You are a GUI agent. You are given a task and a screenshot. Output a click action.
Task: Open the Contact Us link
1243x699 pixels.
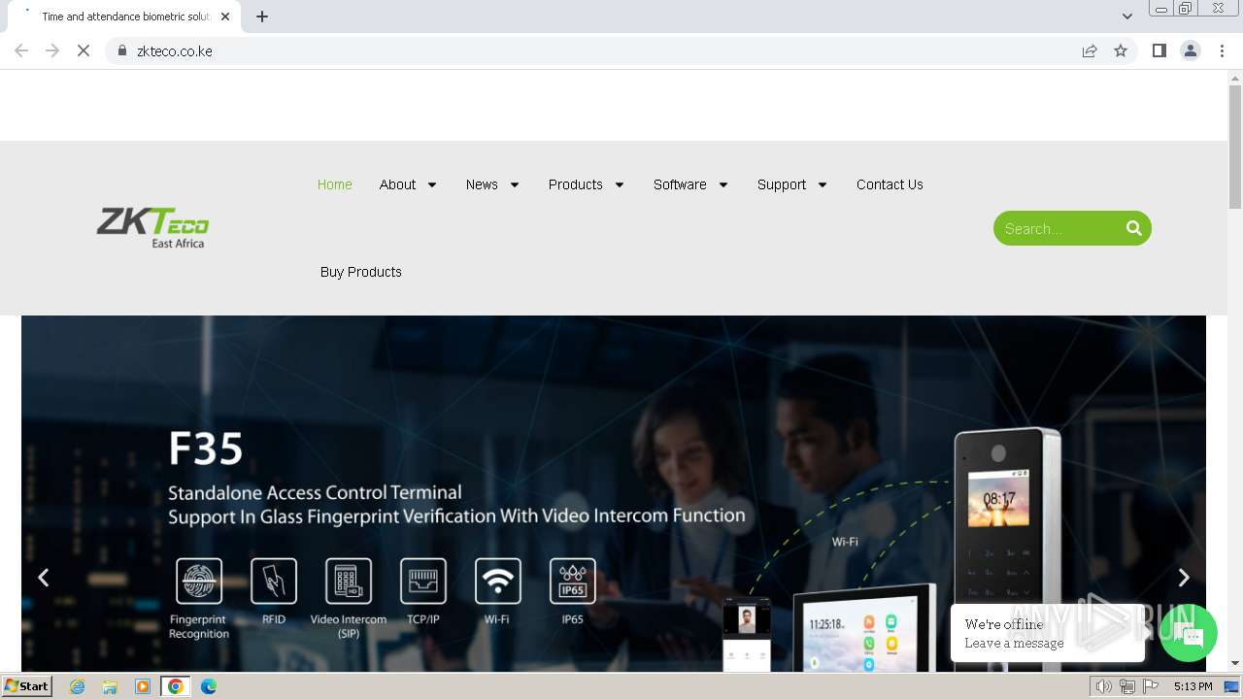(x=890, y=184)
